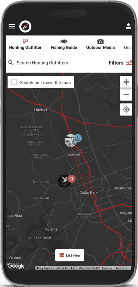138x287 pixels.
Task: Open the black bird logo map pin
Action: (64, 181)
